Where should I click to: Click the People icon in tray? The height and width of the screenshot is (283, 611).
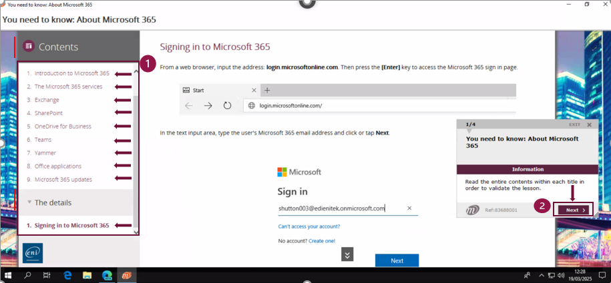click(528, 275)
